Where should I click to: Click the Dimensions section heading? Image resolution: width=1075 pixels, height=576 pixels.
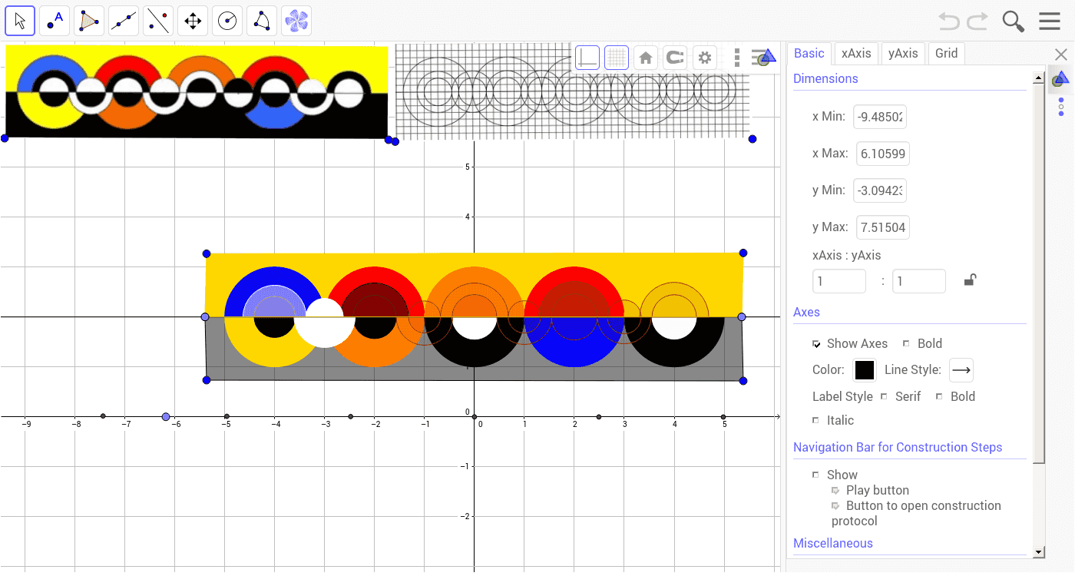(x=825, y=78)
